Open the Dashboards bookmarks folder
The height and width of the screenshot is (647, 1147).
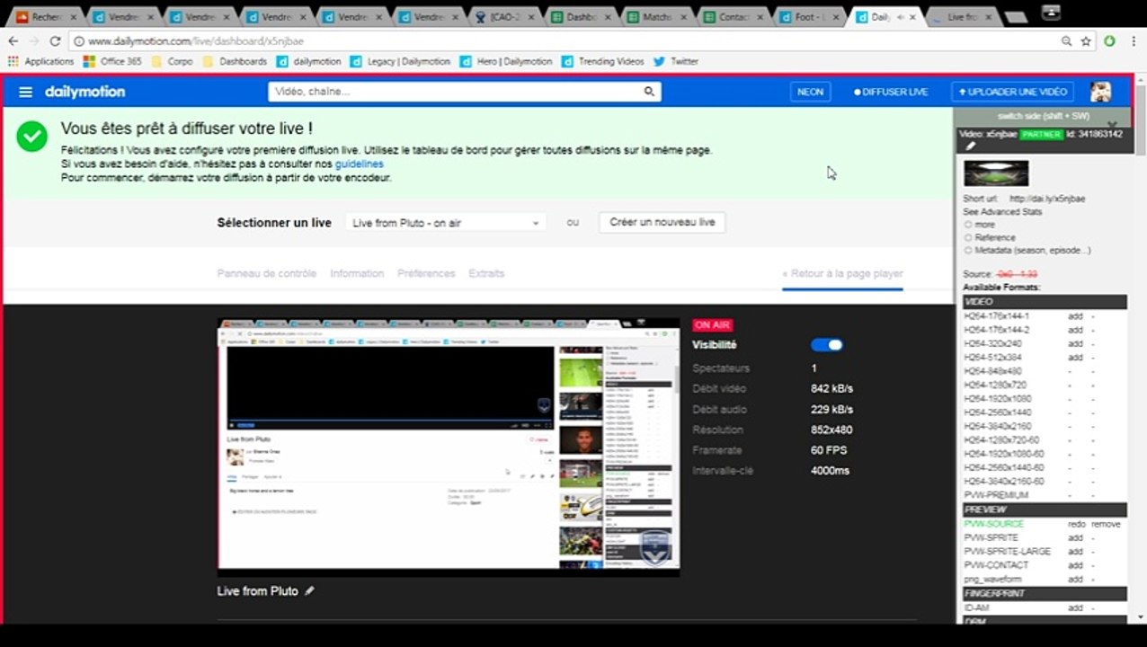[235, 61]
